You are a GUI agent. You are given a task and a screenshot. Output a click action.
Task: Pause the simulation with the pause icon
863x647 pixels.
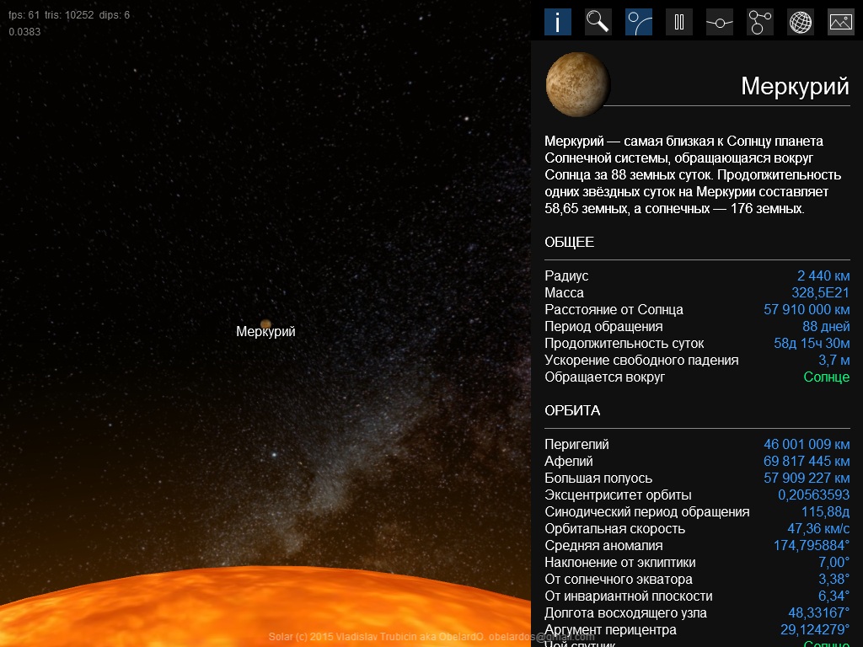[x=679, y=22]
